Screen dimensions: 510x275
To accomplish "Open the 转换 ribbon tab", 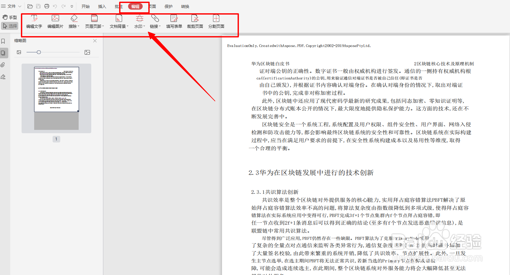I will pos(185,6).
